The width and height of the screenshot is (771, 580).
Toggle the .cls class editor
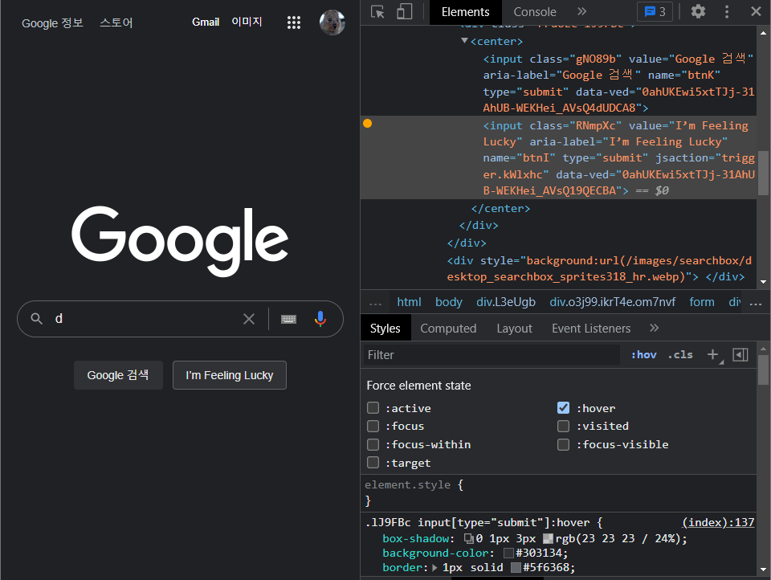point(680,355)
